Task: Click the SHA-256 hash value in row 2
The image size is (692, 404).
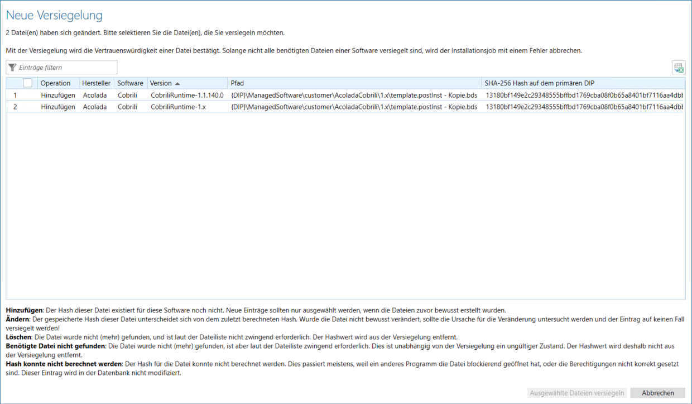Action: coord(584,107)
